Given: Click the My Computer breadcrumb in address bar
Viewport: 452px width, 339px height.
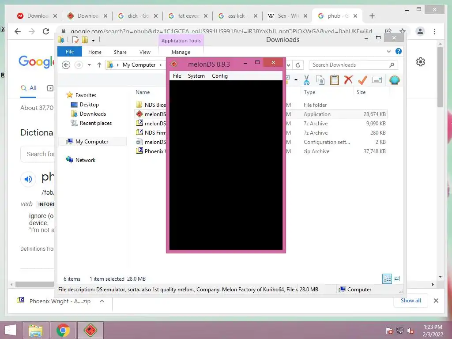Looking at the screenshot, I should click(139, 65).
